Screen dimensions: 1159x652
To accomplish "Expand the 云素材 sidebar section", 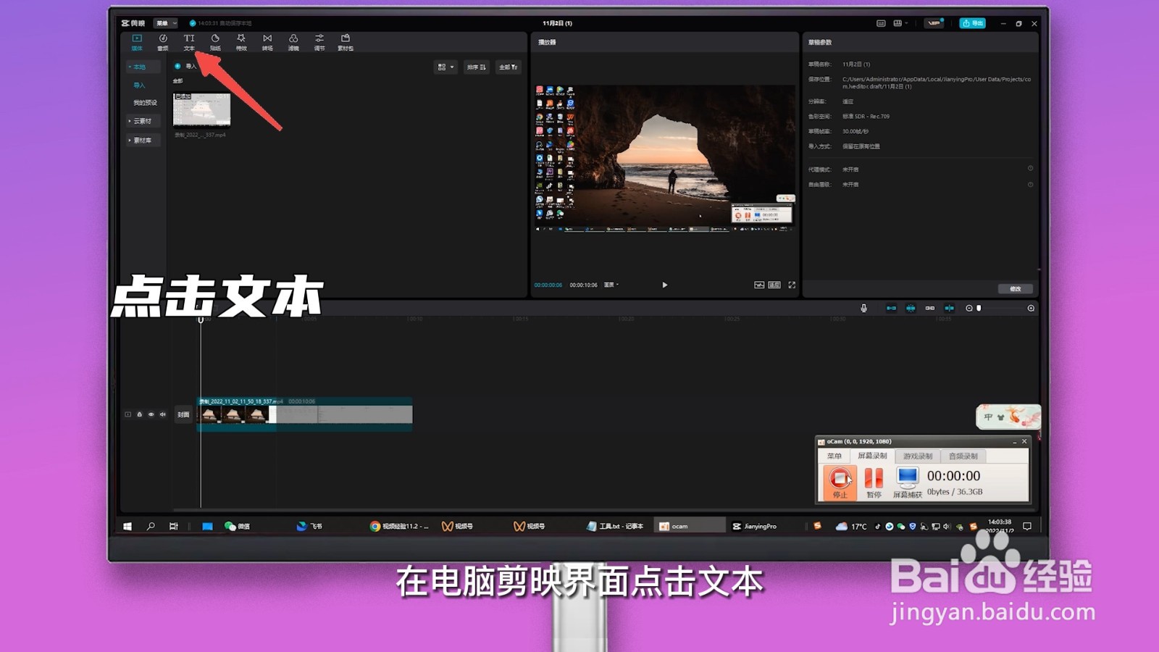I will coord(143,120).
